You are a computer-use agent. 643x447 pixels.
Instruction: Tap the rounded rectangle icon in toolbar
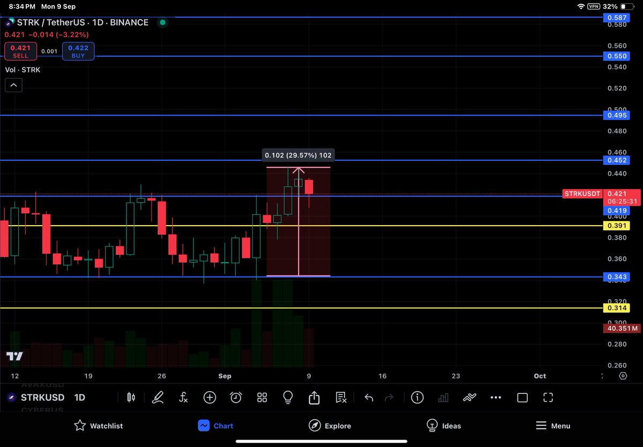click(522, 397)
